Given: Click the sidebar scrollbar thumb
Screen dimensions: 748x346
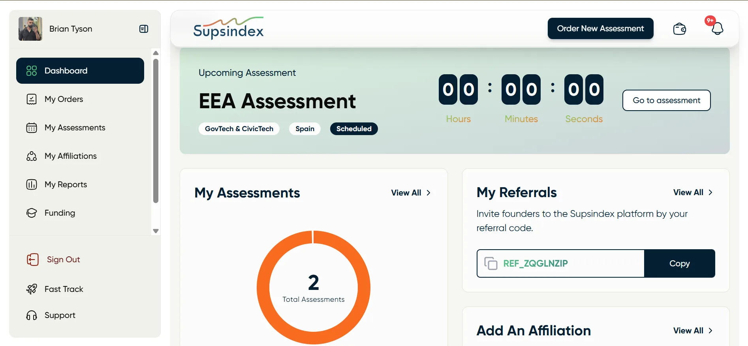Looking at the screenshot, I should coord(156,131).
